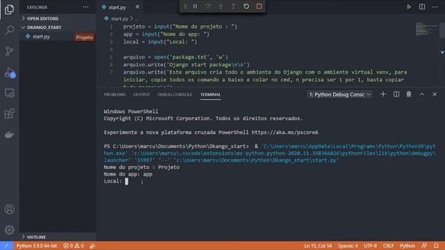
Task: Click line number 5 in gutter
Action: [111, 57]
